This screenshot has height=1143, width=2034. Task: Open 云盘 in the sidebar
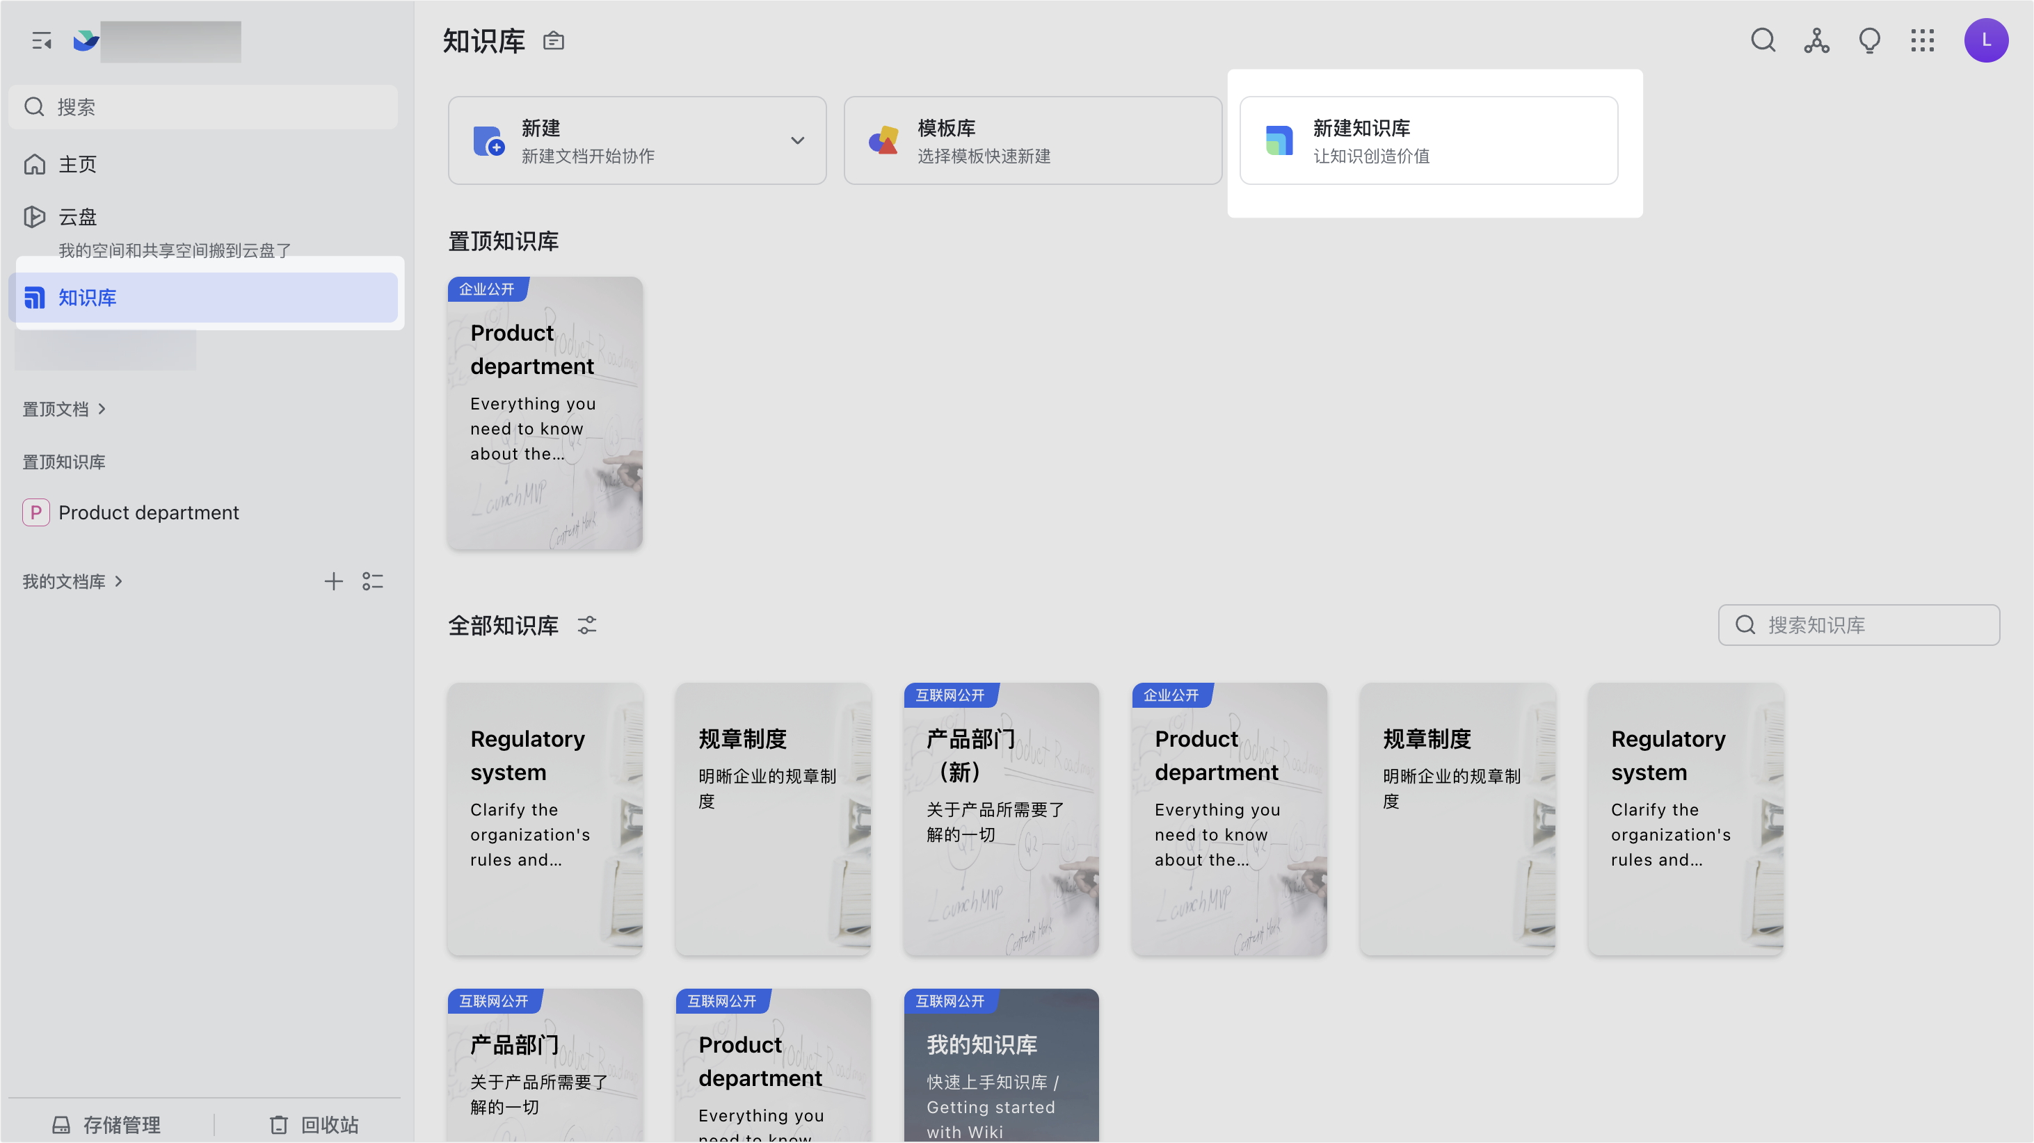tap(203, 216)
